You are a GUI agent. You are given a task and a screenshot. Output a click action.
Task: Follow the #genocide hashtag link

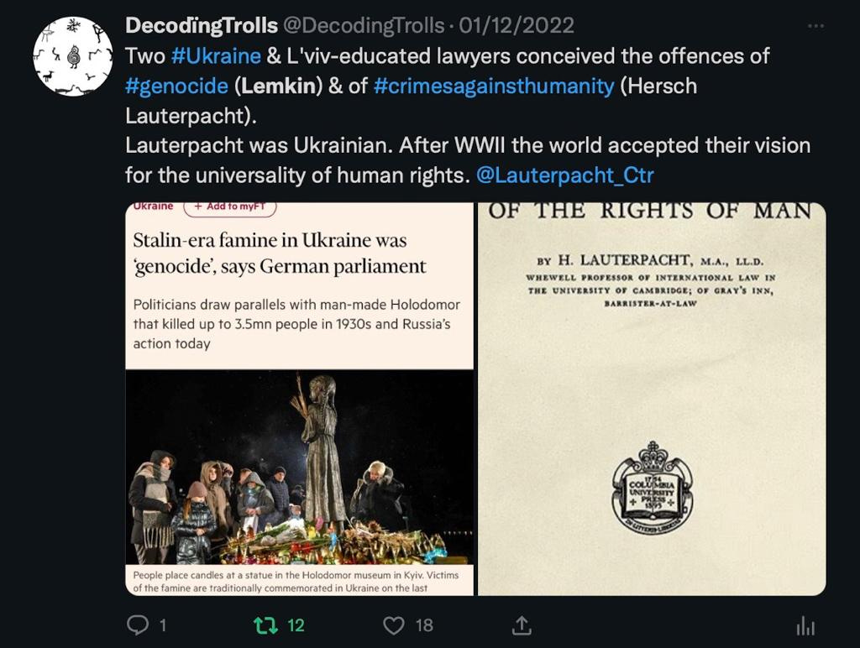tap(176, 86)
